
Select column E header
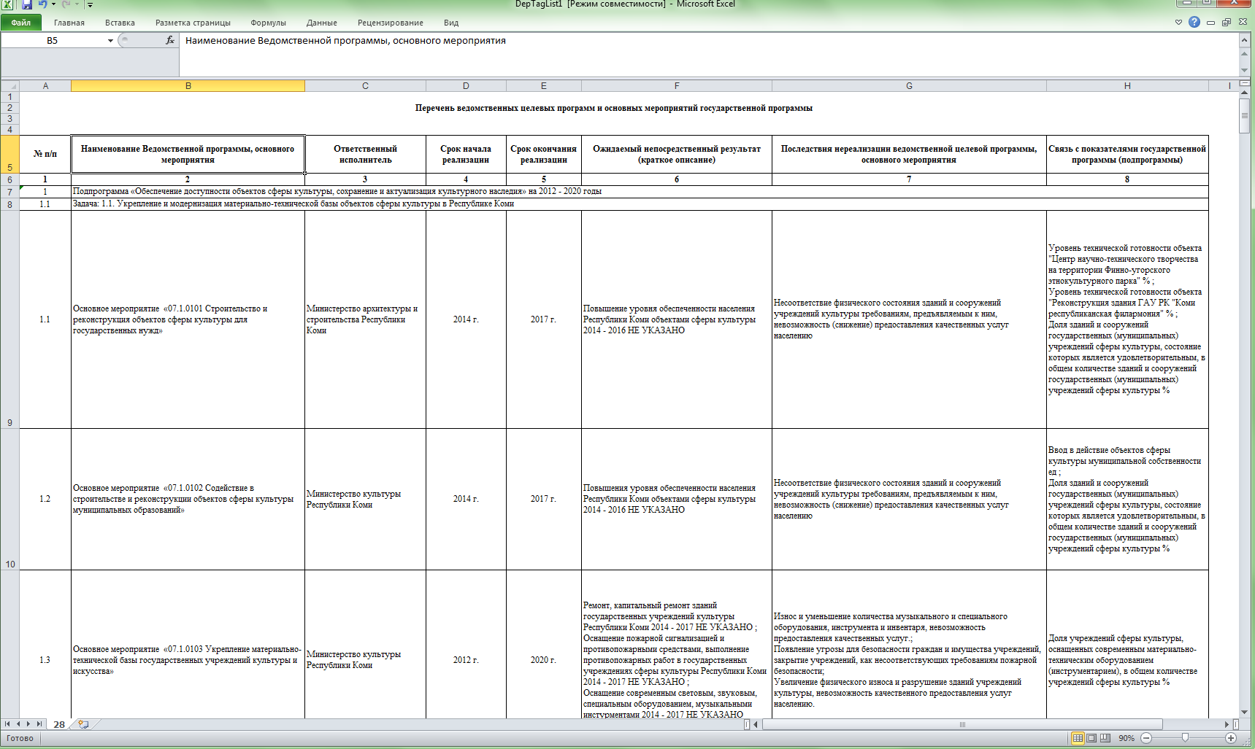coord(544,86)
